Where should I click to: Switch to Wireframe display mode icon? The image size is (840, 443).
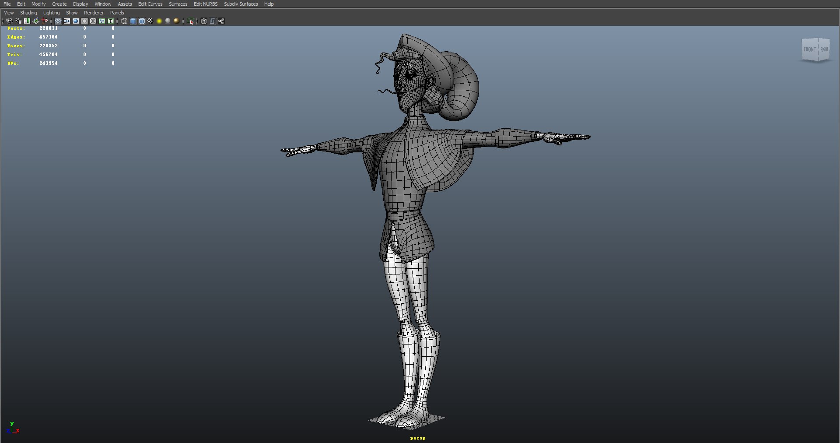click(124, 21)
